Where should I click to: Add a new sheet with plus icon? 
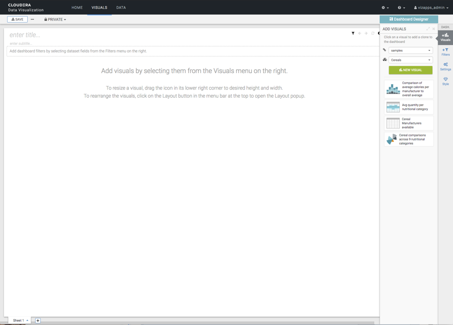tap(38, 320)
